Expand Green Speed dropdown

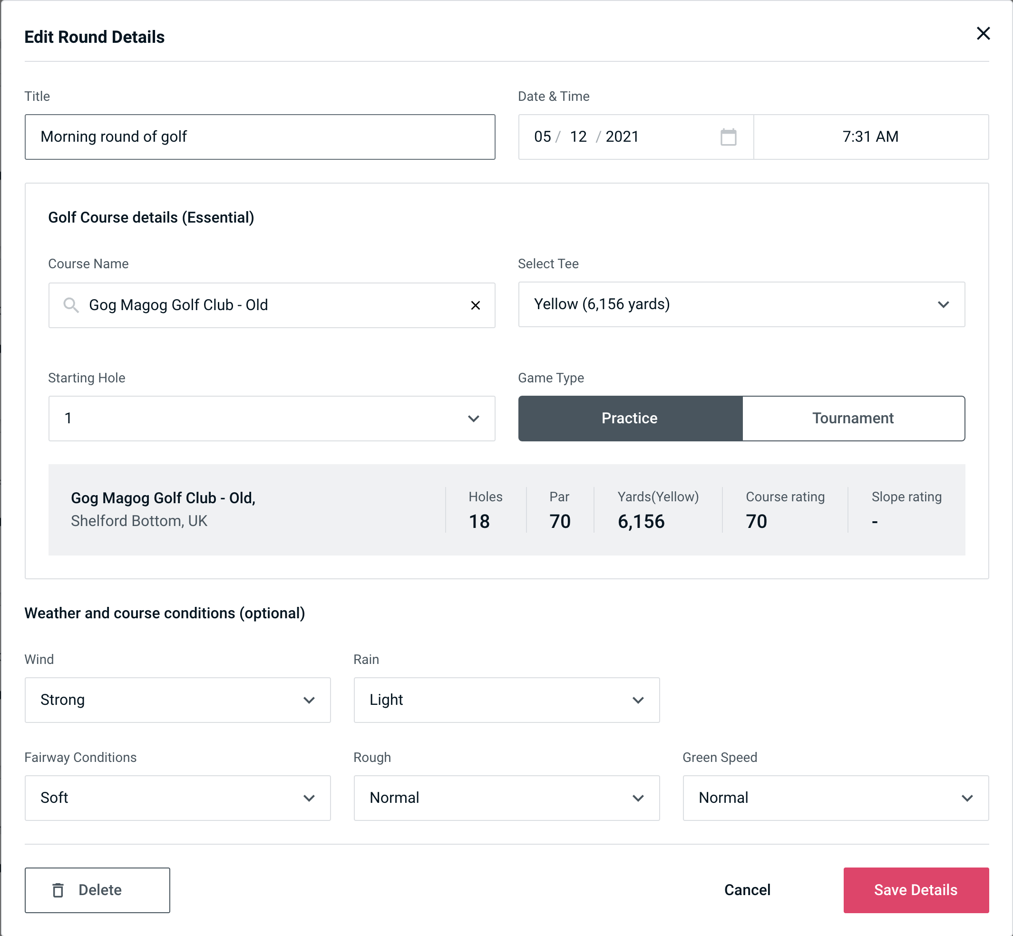[x=835, y=798]
